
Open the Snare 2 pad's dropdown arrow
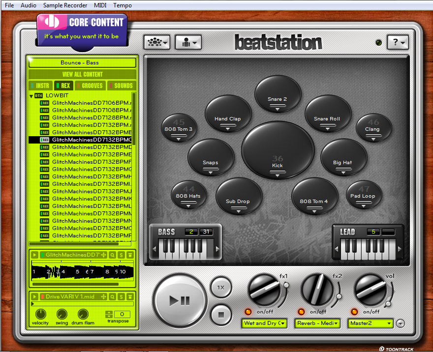pyautogui.click(x=278, y=109)
